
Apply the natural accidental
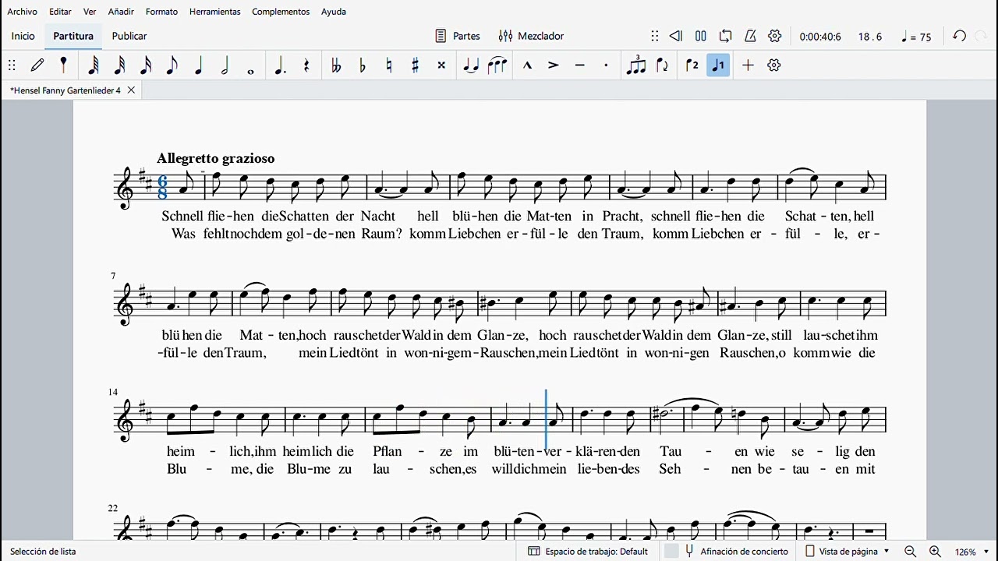coord(388,65)
